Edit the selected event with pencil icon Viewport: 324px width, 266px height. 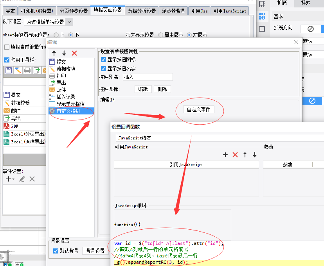(22, 179)
